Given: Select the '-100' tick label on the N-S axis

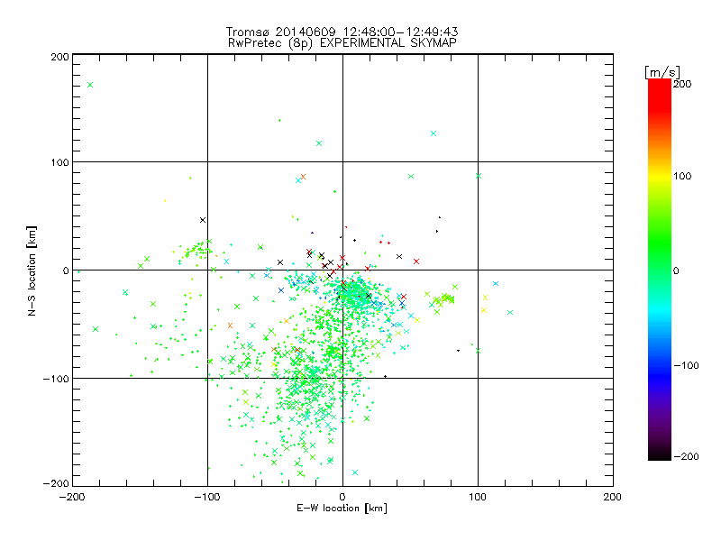Looking at the screenshot, I should (x=56, y=379).
